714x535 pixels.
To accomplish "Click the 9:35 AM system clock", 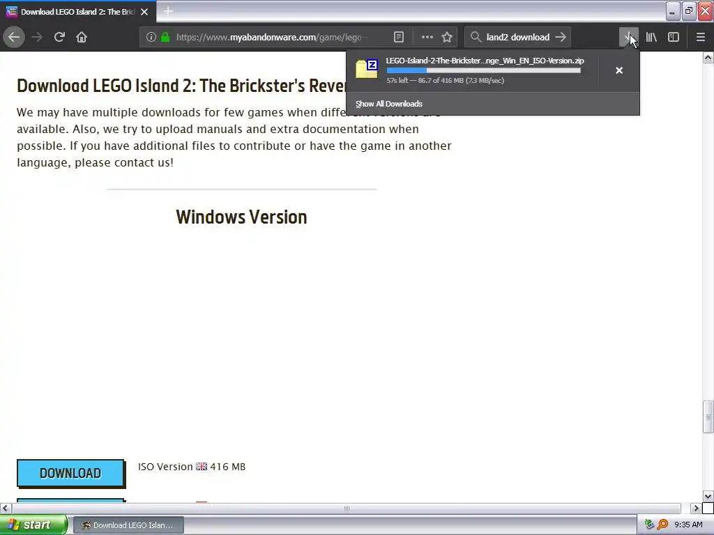I will [688, 525].
